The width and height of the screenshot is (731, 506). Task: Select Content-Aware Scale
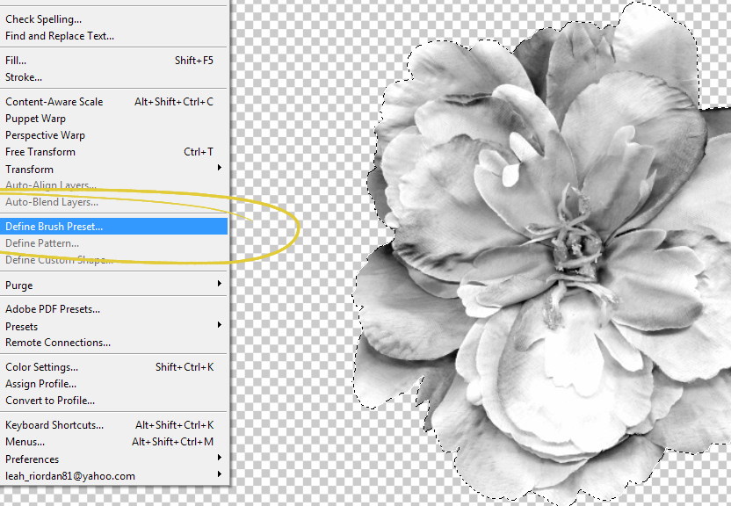coord(113,102)
